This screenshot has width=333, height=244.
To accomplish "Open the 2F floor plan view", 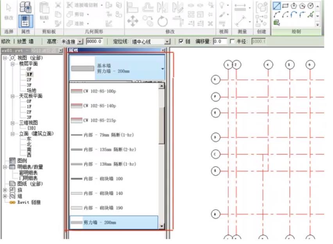I will point(29,79).
